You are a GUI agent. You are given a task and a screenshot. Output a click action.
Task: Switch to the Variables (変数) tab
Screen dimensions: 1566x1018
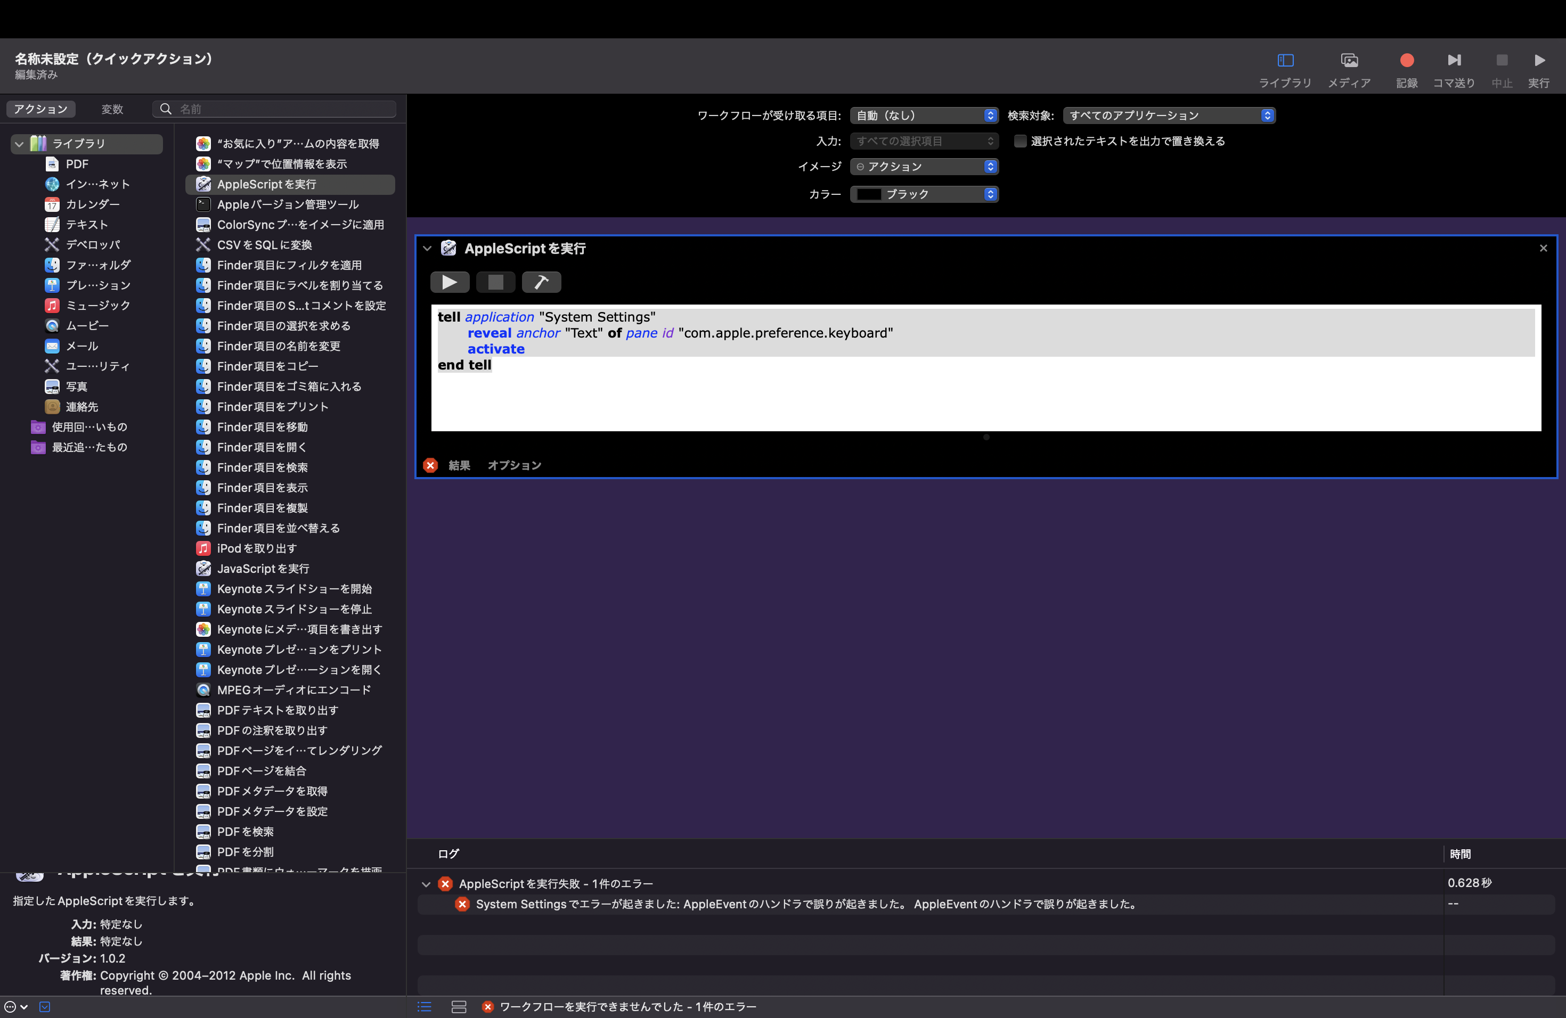(112, 109)
